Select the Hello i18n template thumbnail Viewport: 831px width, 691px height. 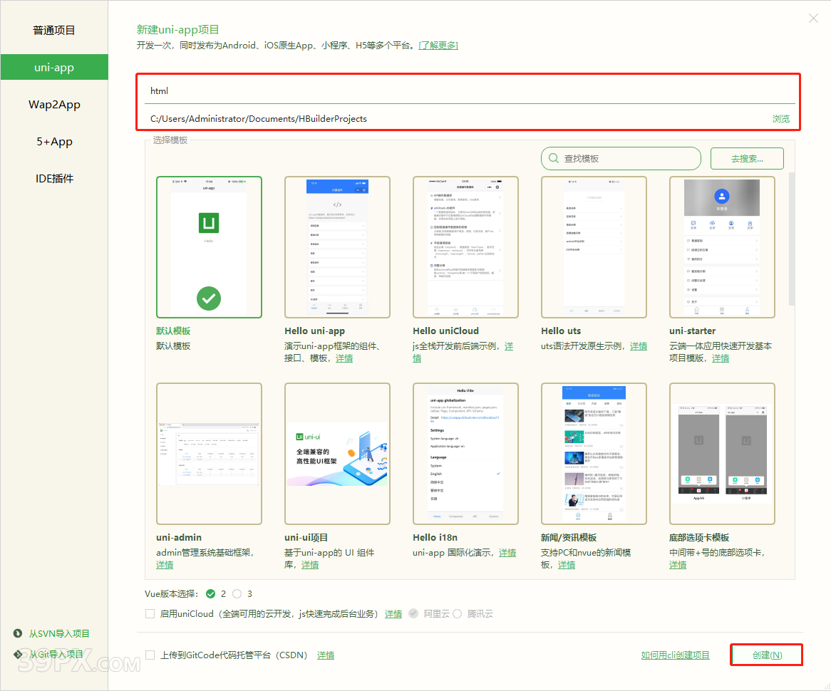pos(465,454)
